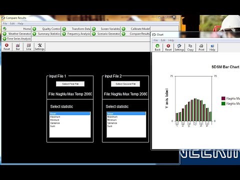Viewport: 240px width, 180px height.
Task: Open File menu in Compare Results window
Action: click(5, 23)
